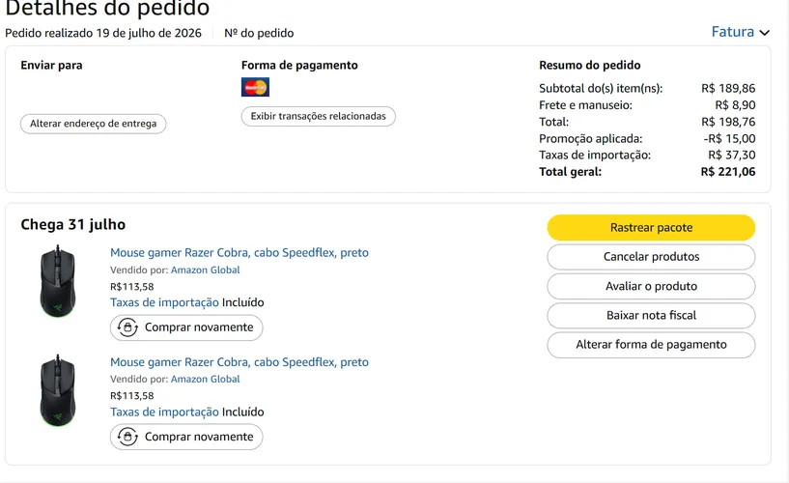Open second Mouse gamer Razer Cobra product link
The width and height of the screenshot is (789, 483).
(x=240, y=362)
